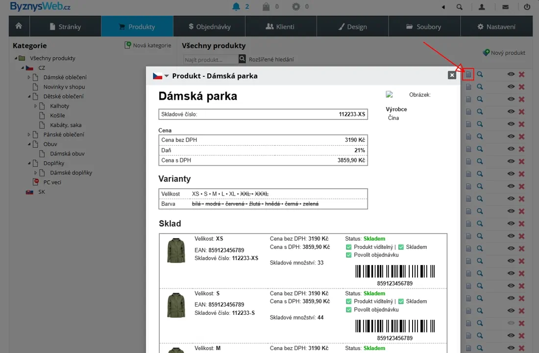Viewport: 539px width, 353px height.
Task: Open the Stránky tab
Action: tap(65, 26)
